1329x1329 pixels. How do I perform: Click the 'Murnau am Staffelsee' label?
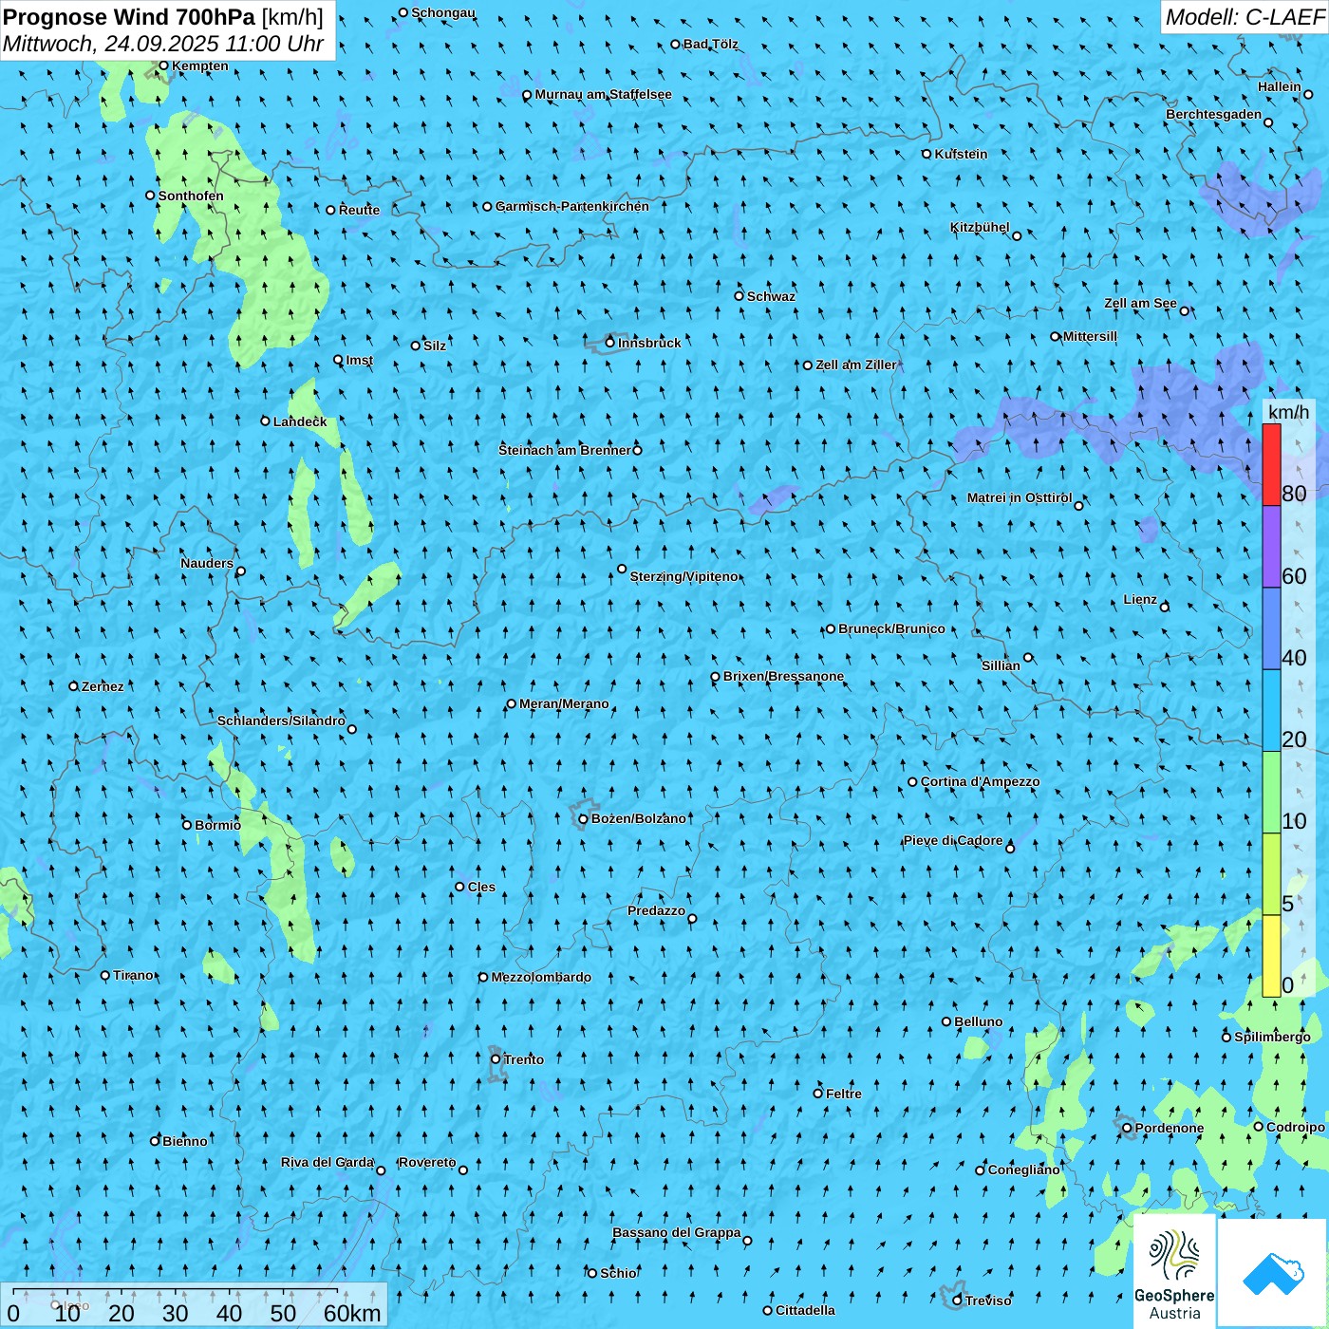(x=604, y=94)
